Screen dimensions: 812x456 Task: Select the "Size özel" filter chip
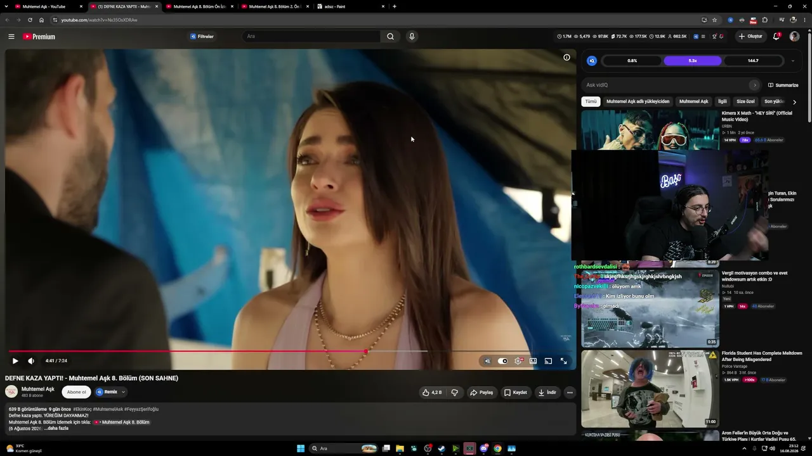[x=745, y=101]
